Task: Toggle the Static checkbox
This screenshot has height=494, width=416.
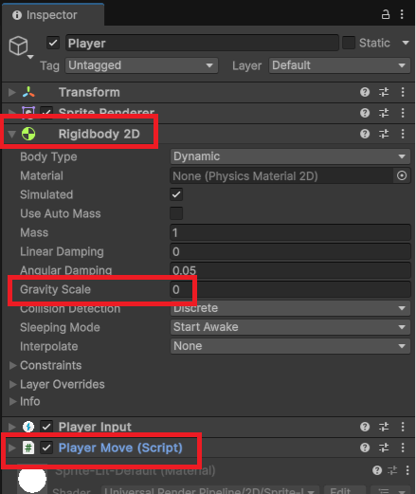Action: (x=349, y=43)
